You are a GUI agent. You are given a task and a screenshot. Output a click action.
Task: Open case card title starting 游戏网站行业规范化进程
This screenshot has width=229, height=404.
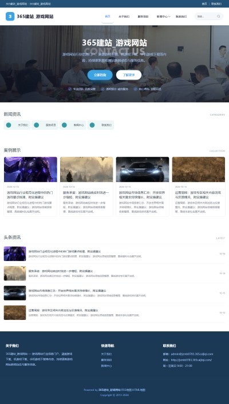30,195
